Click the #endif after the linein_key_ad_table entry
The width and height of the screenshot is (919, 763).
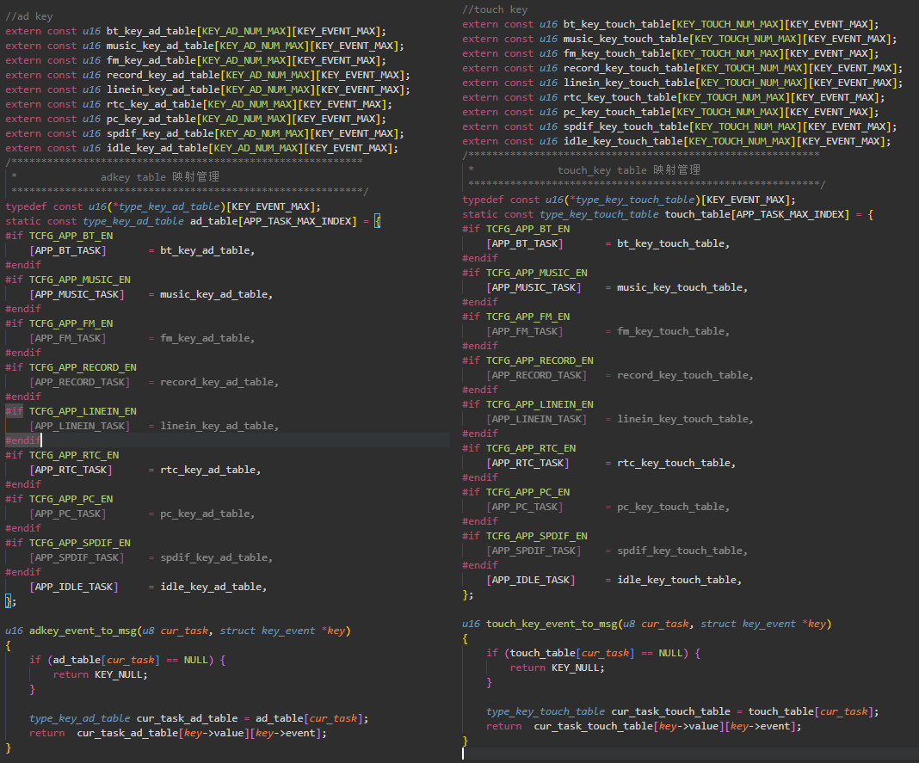[23, 440]
